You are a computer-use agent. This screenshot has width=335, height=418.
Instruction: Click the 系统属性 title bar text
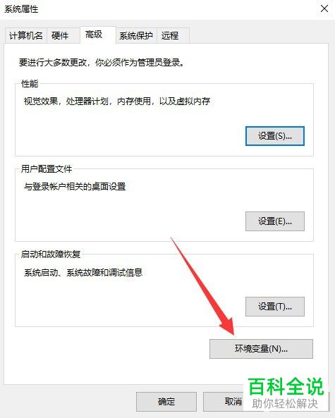click(x=21, y=9)
